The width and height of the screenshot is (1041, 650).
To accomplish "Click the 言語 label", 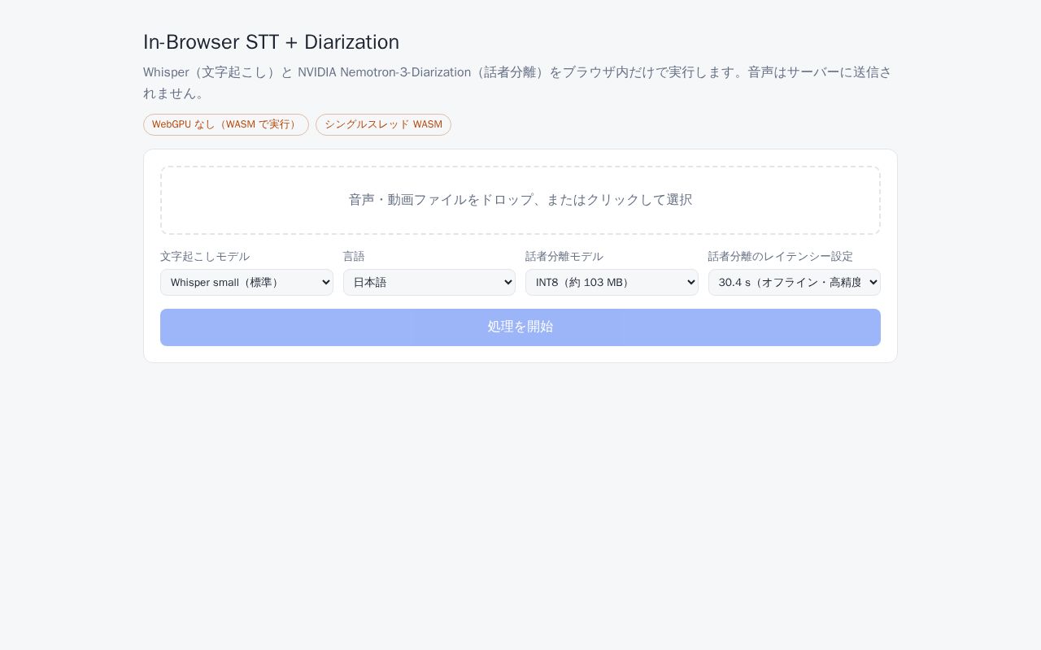I will [x=354, y=256].
